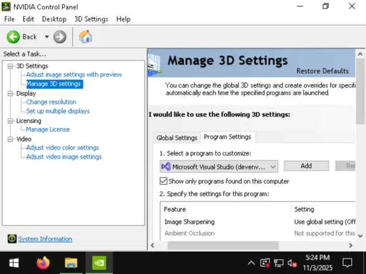Show hidden system tray icons
This screenshot has height=274, width=366.
point(251,263)
